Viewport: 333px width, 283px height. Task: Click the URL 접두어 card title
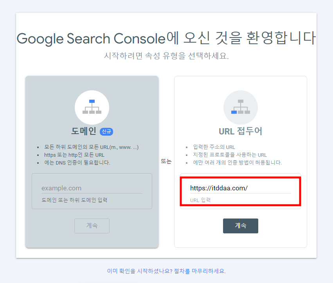click(240, 131)
